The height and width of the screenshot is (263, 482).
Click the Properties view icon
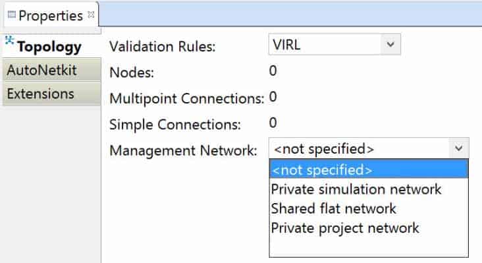[12, 15]
